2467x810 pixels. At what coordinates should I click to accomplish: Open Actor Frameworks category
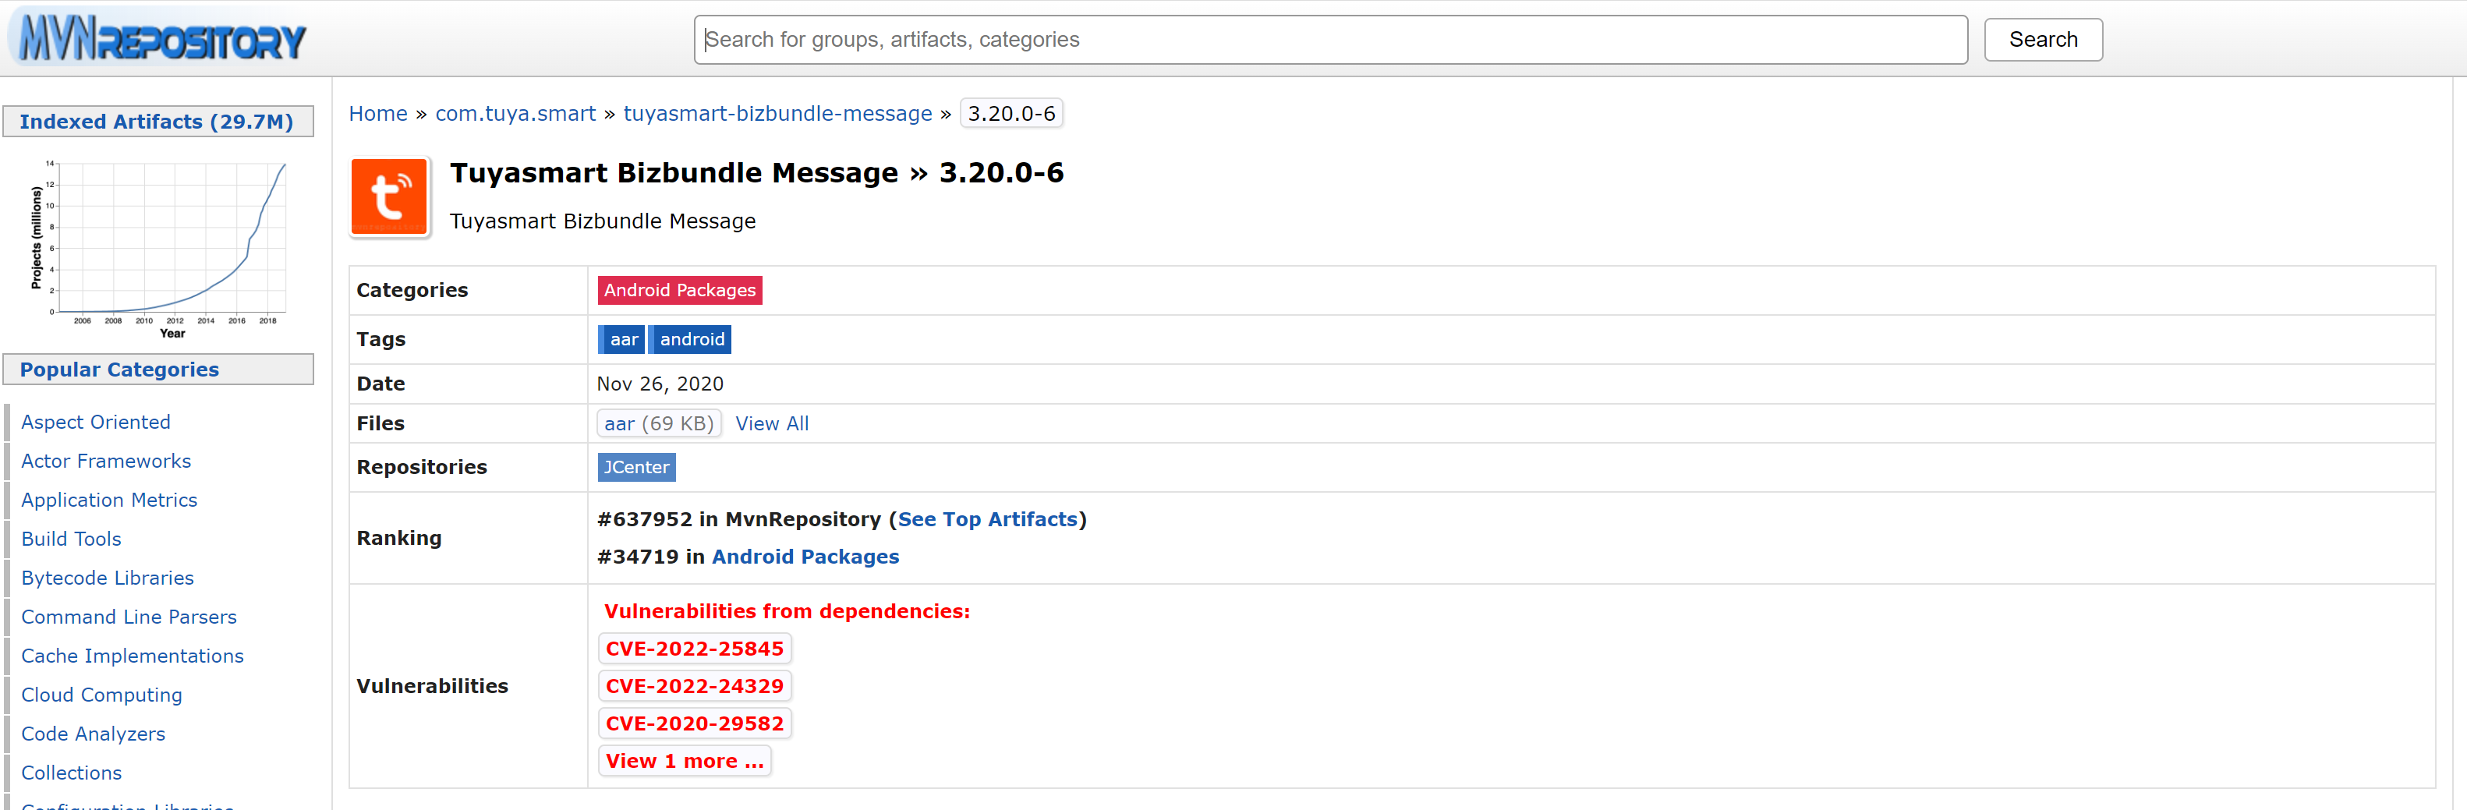(x=106, y=462)
